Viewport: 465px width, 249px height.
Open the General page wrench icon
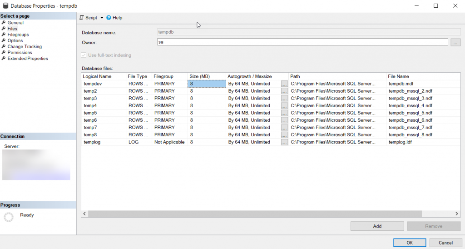4,23
